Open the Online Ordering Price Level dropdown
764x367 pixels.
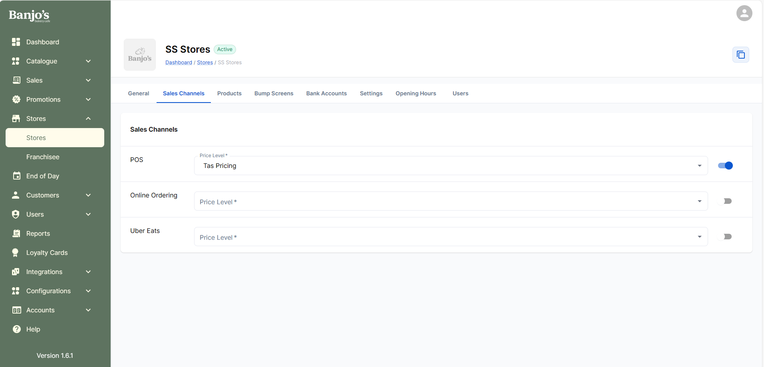450,201
